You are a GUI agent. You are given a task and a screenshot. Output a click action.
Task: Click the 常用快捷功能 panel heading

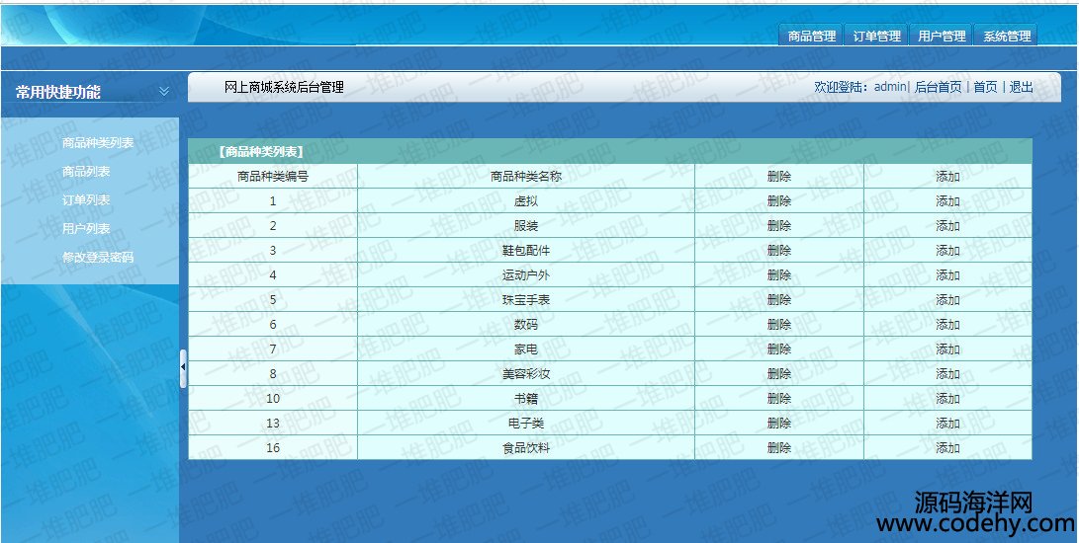57,92
